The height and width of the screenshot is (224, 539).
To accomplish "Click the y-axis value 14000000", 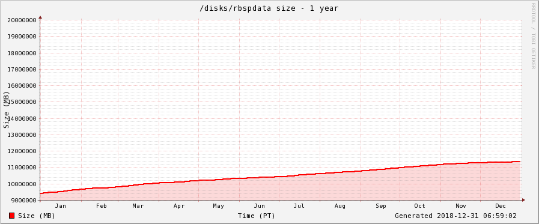I will [22, 118].
